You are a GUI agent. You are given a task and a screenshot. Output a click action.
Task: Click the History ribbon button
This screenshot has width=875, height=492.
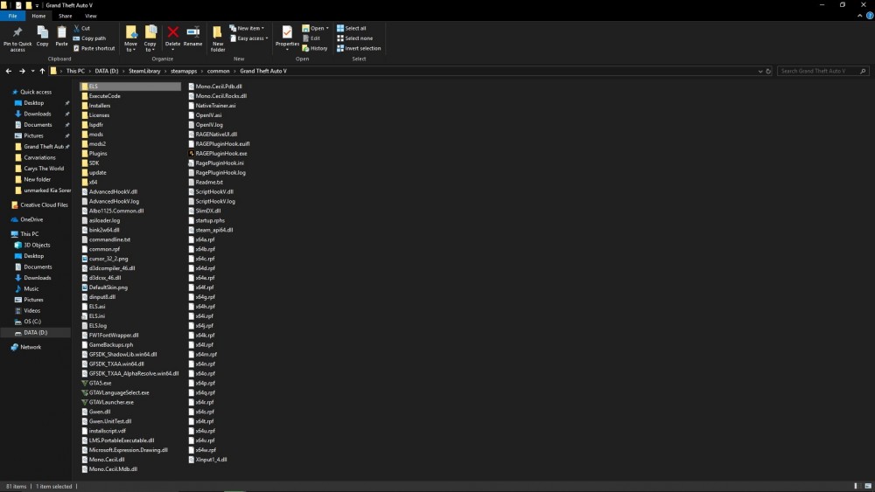315,48
